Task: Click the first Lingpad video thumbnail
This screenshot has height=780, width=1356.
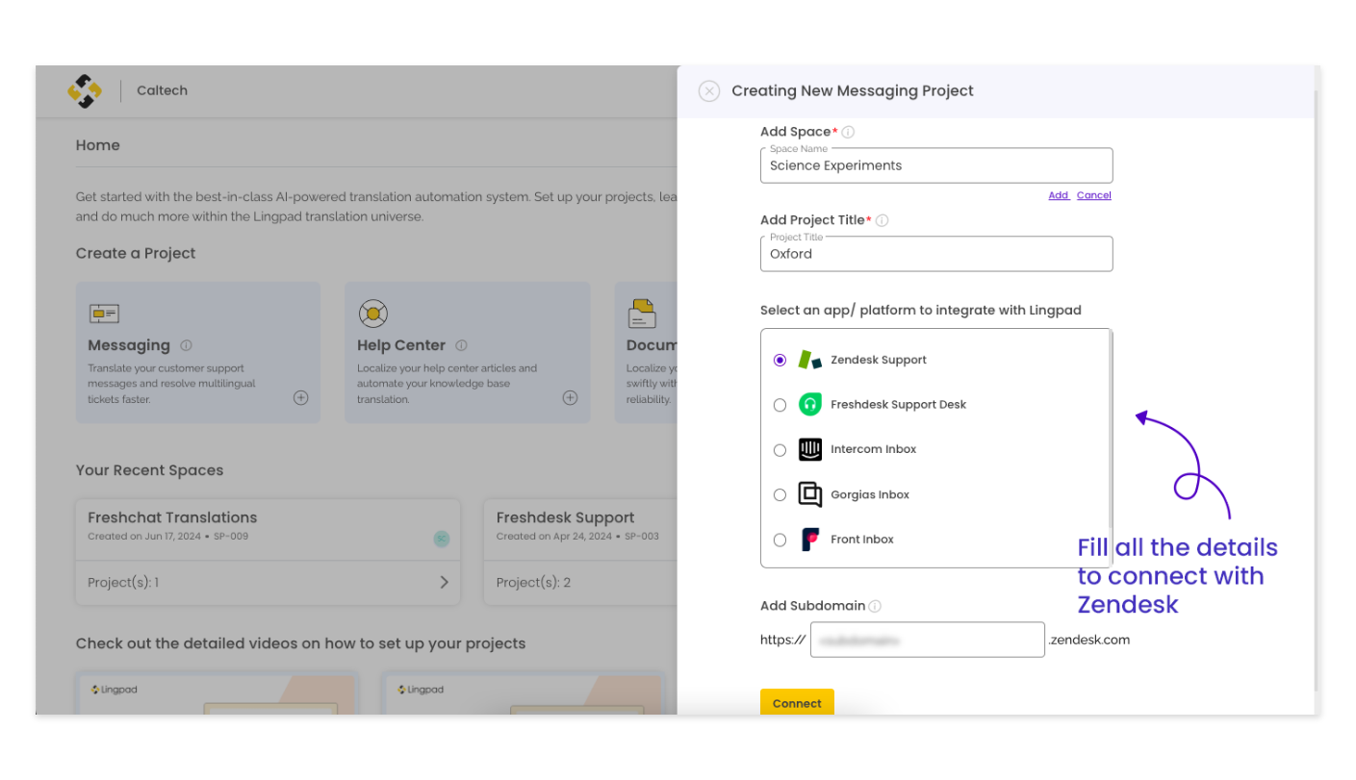Action: coord(217,694)
